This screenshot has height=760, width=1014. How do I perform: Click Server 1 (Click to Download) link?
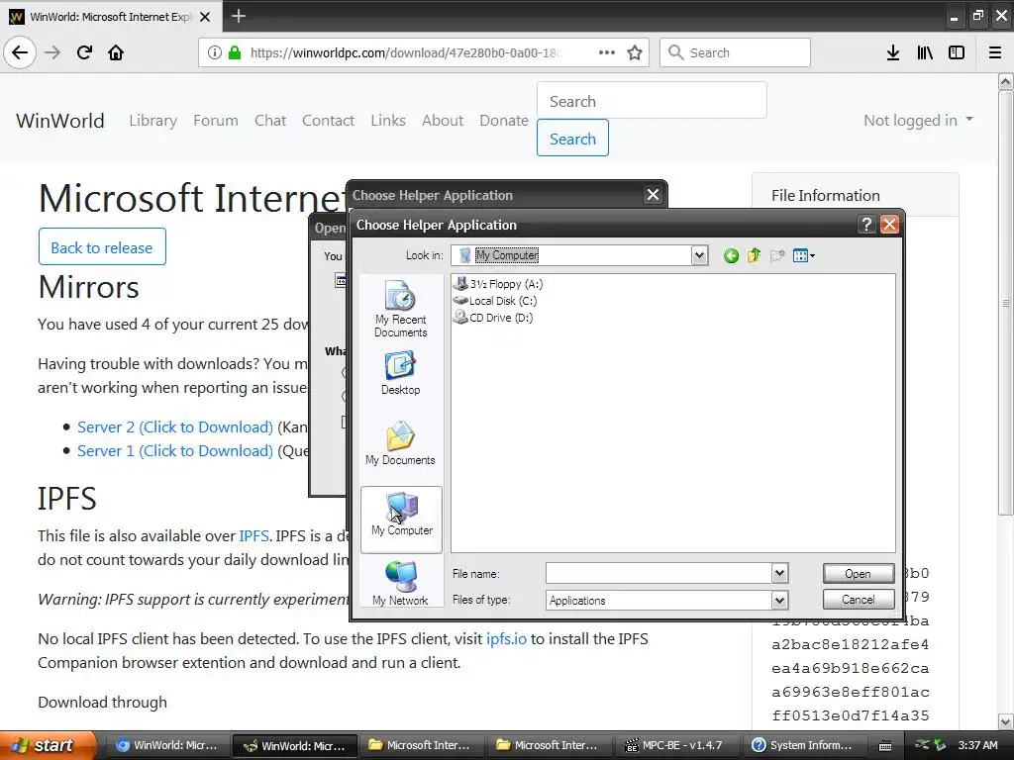coord(175,451)
